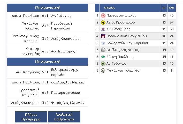Click the Οφέλτης Αρχ.Νεμέας round logo

(x=103, y=50)
